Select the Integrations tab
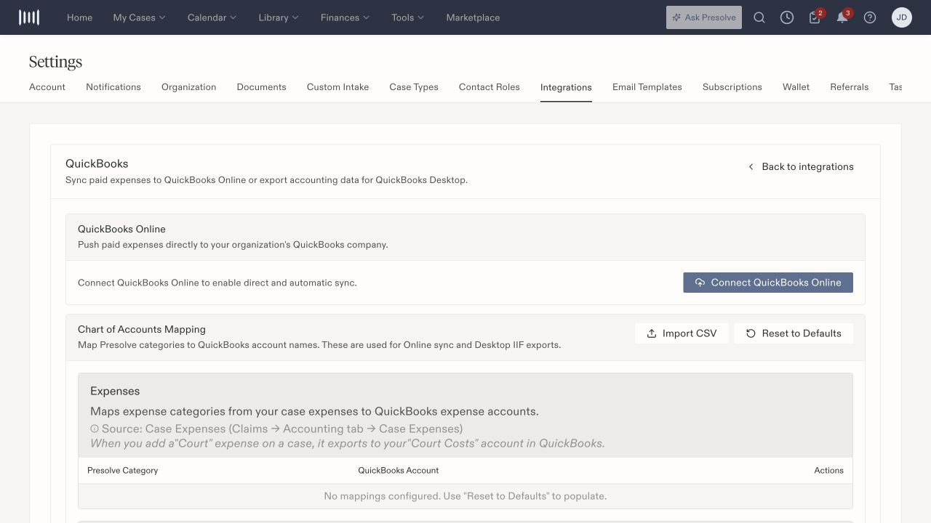Viewport: 931px width, 523px height. coord(566,87)
